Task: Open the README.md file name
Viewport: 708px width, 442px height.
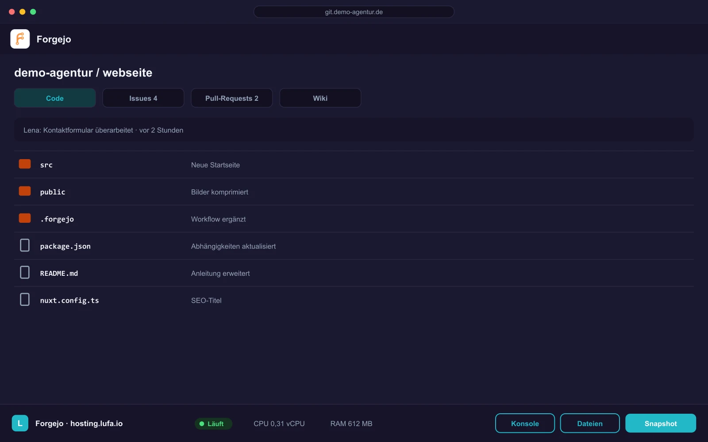Action: [x=59, y=274]
